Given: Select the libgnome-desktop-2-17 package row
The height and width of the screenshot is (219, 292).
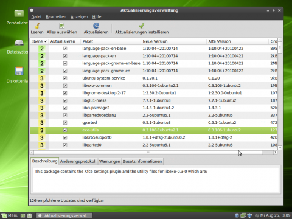Looking at the screenshot, I should (153, 93).
